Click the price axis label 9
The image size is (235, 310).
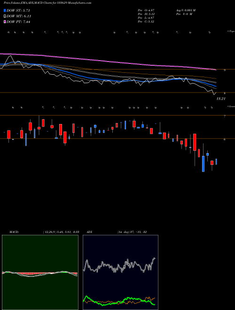225,70
